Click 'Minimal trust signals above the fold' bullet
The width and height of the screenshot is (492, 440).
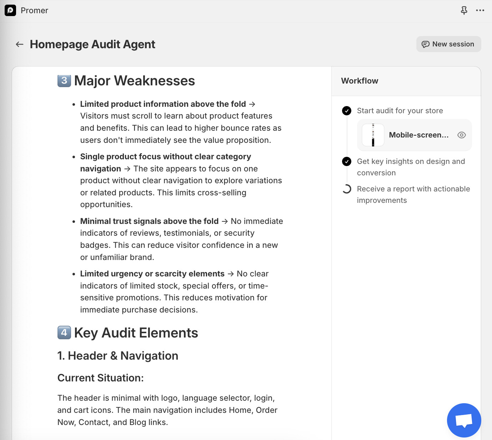pos(149,221)
